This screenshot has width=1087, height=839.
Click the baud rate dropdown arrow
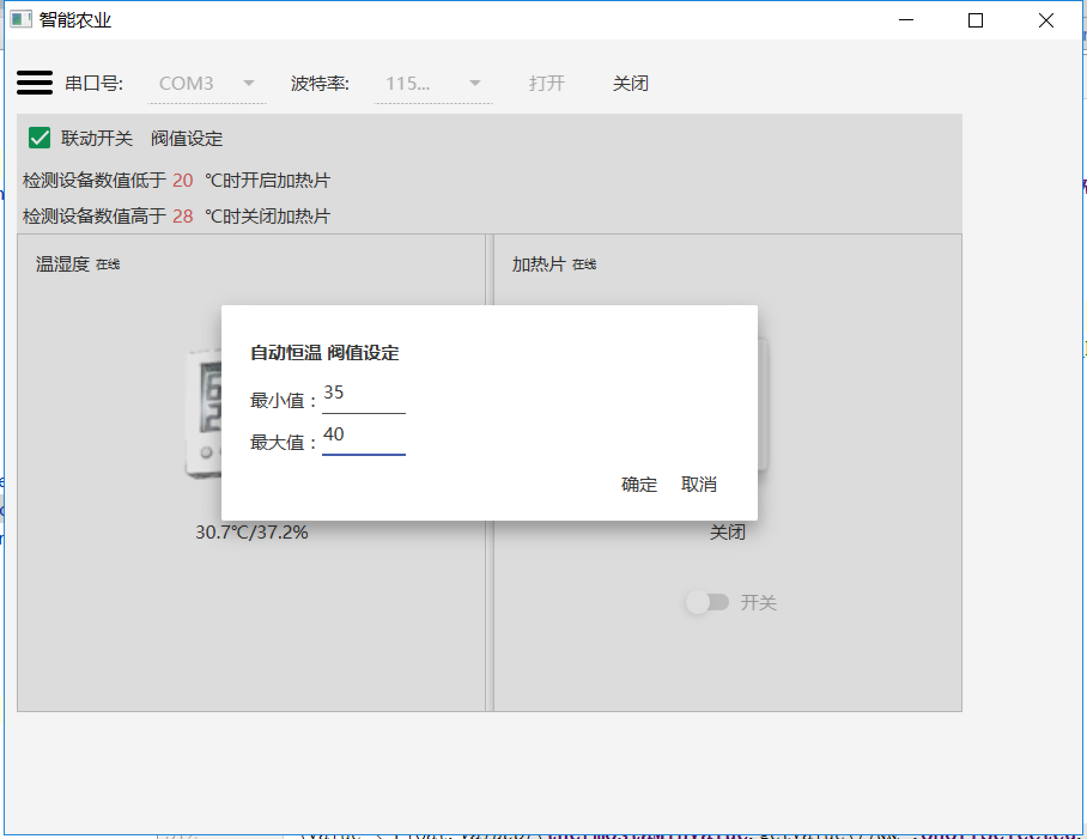(475, 84)
